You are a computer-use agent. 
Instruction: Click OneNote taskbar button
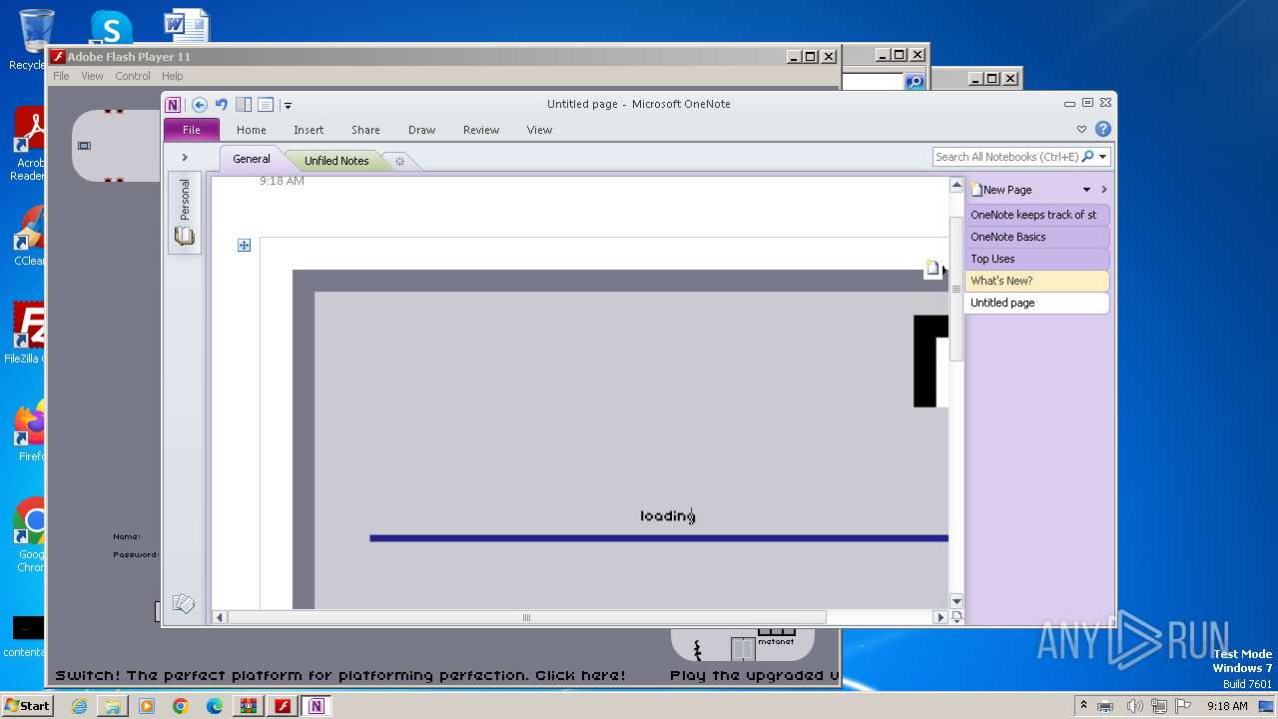[x=317, y=706]
